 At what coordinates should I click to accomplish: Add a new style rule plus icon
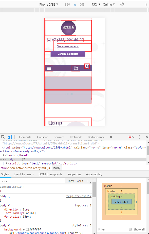[88, 181]
